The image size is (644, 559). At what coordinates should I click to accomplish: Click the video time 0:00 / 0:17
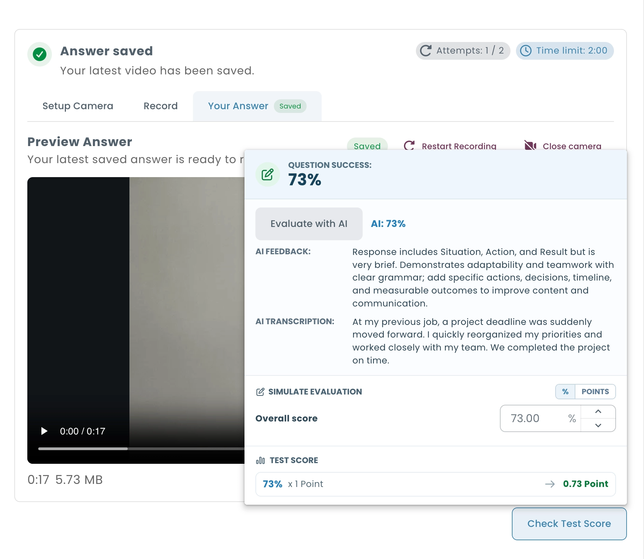(83, 431)
